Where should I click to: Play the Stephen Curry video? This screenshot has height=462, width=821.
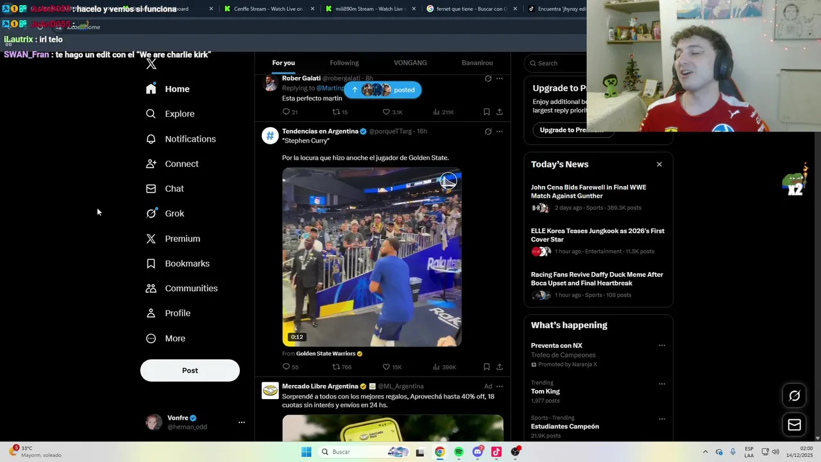[x=372, y=257]
